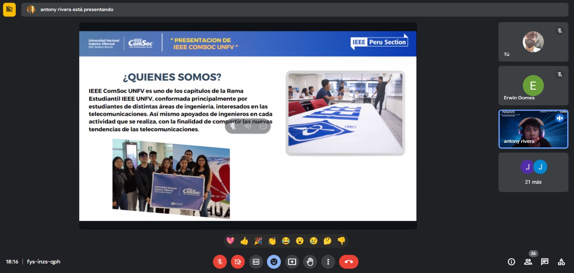This screenshot has width=574, height=273.
Task: Leave the call
Action: pos(348,262)
